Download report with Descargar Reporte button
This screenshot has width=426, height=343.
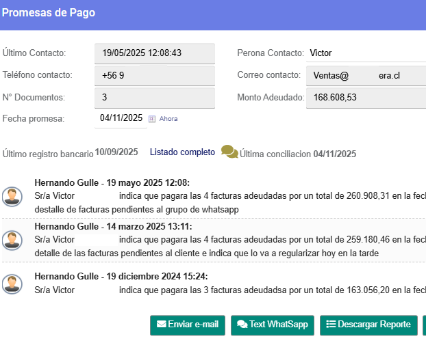pyautogui.click(x=368, y=325)
